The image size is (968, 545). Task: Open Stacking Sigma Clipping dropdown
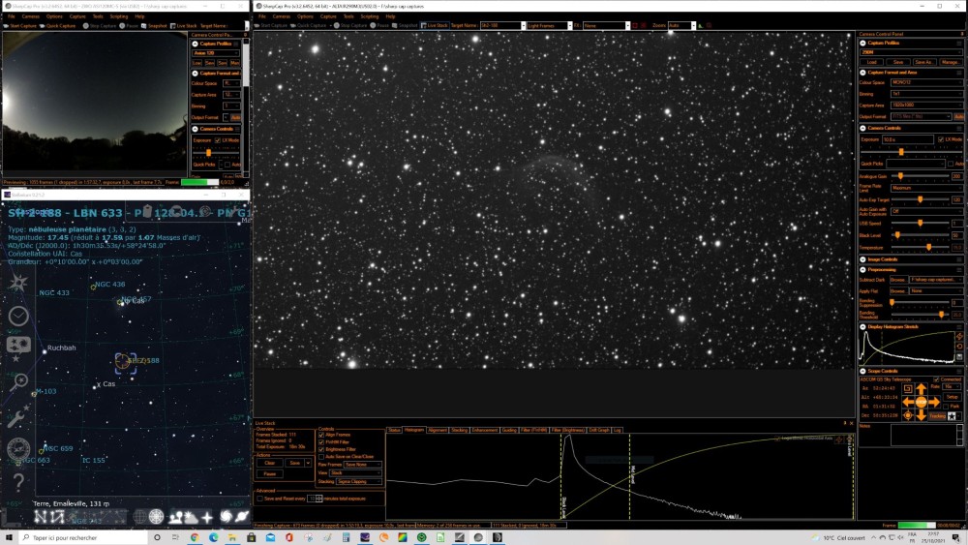tap(359, 481)
